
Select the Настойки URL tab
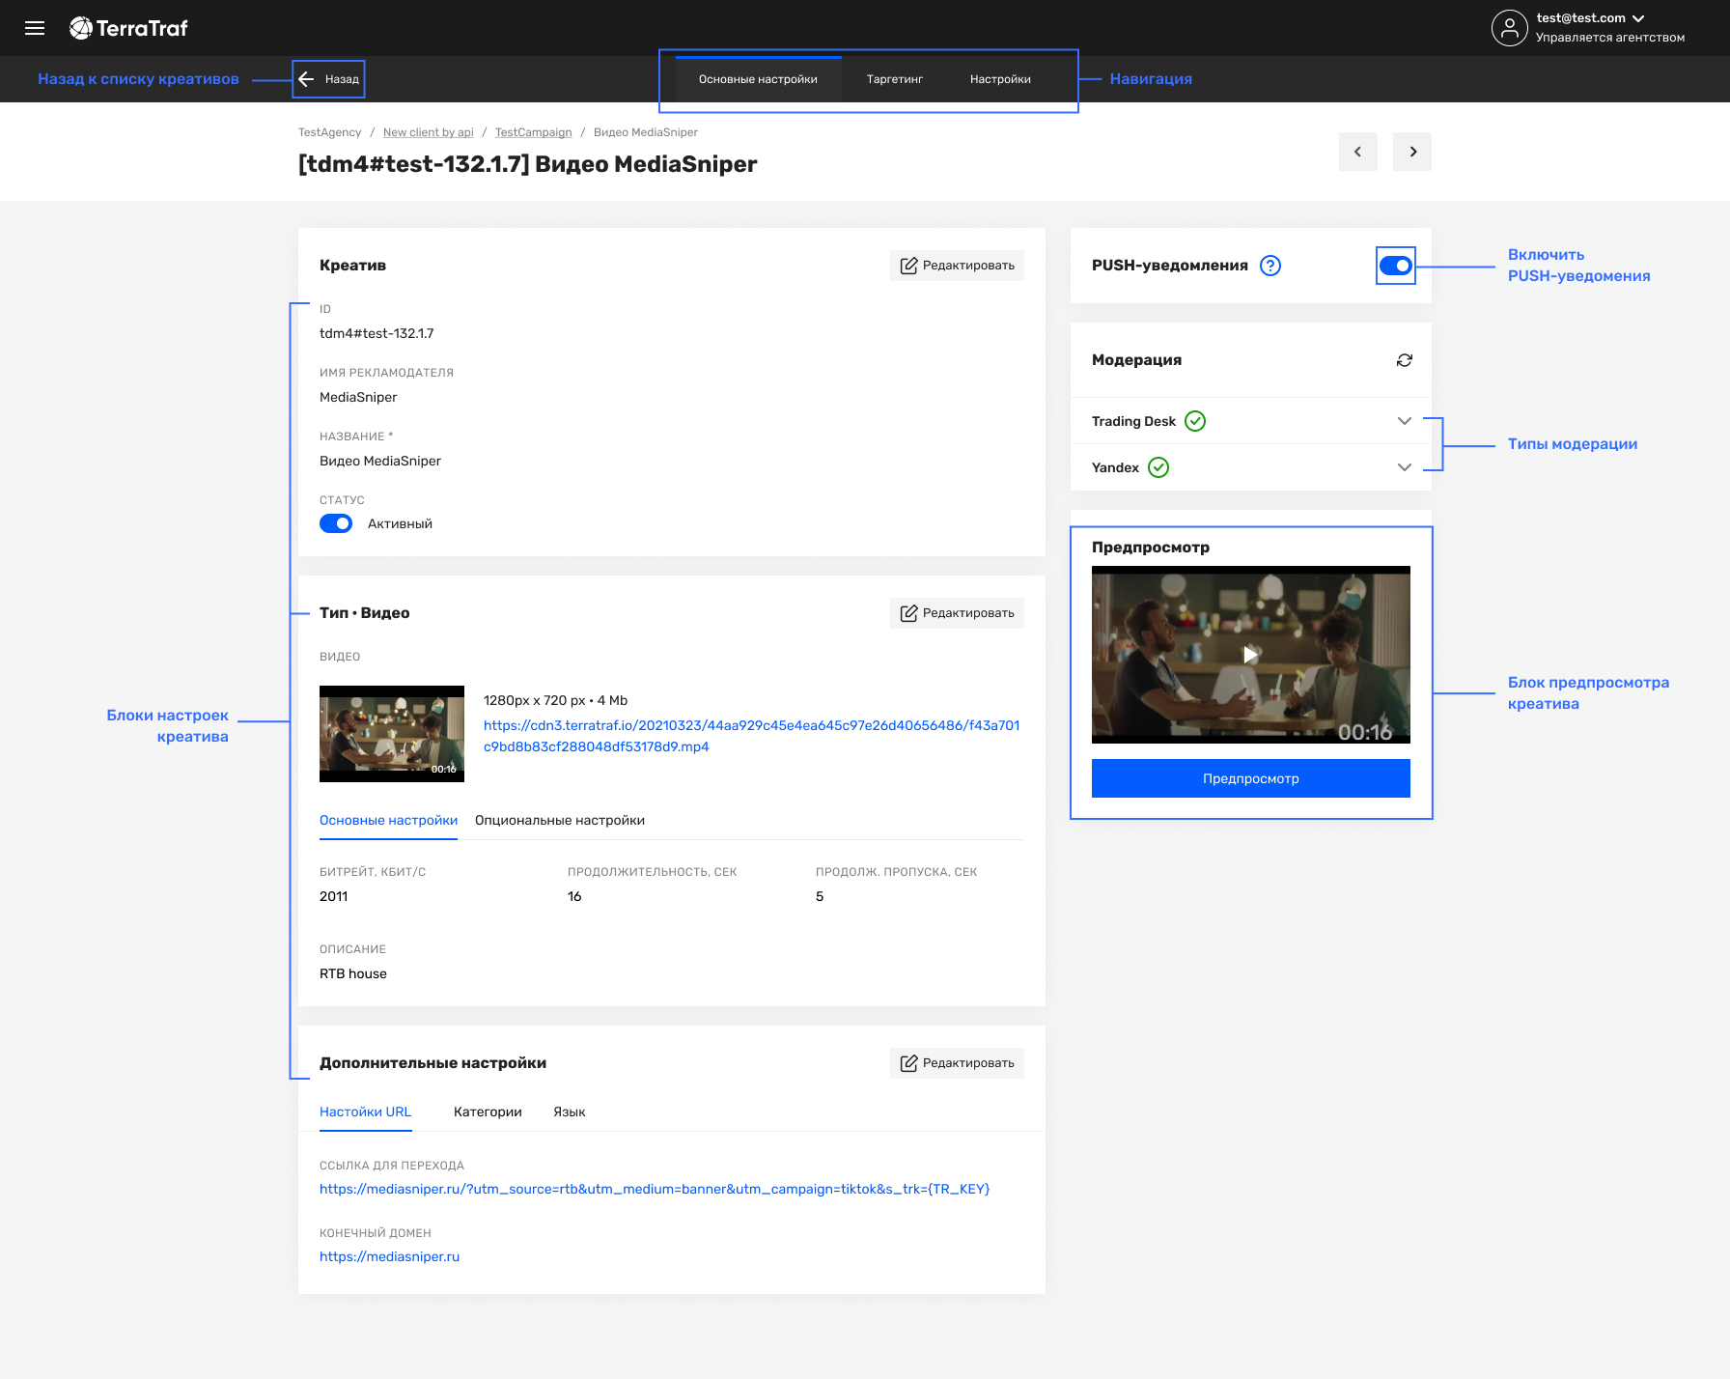click(366, 1112)
